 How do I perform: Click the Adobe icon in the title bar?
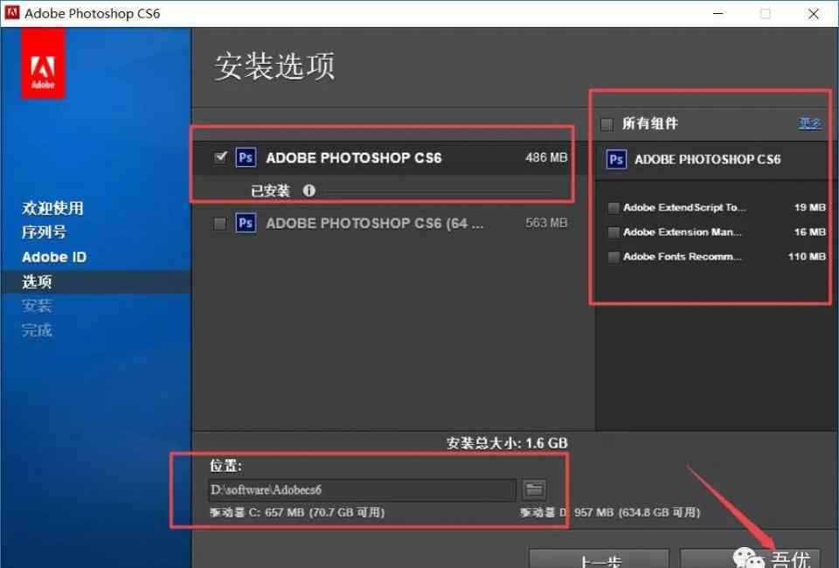pyautogui.click(x=11, y=13)
